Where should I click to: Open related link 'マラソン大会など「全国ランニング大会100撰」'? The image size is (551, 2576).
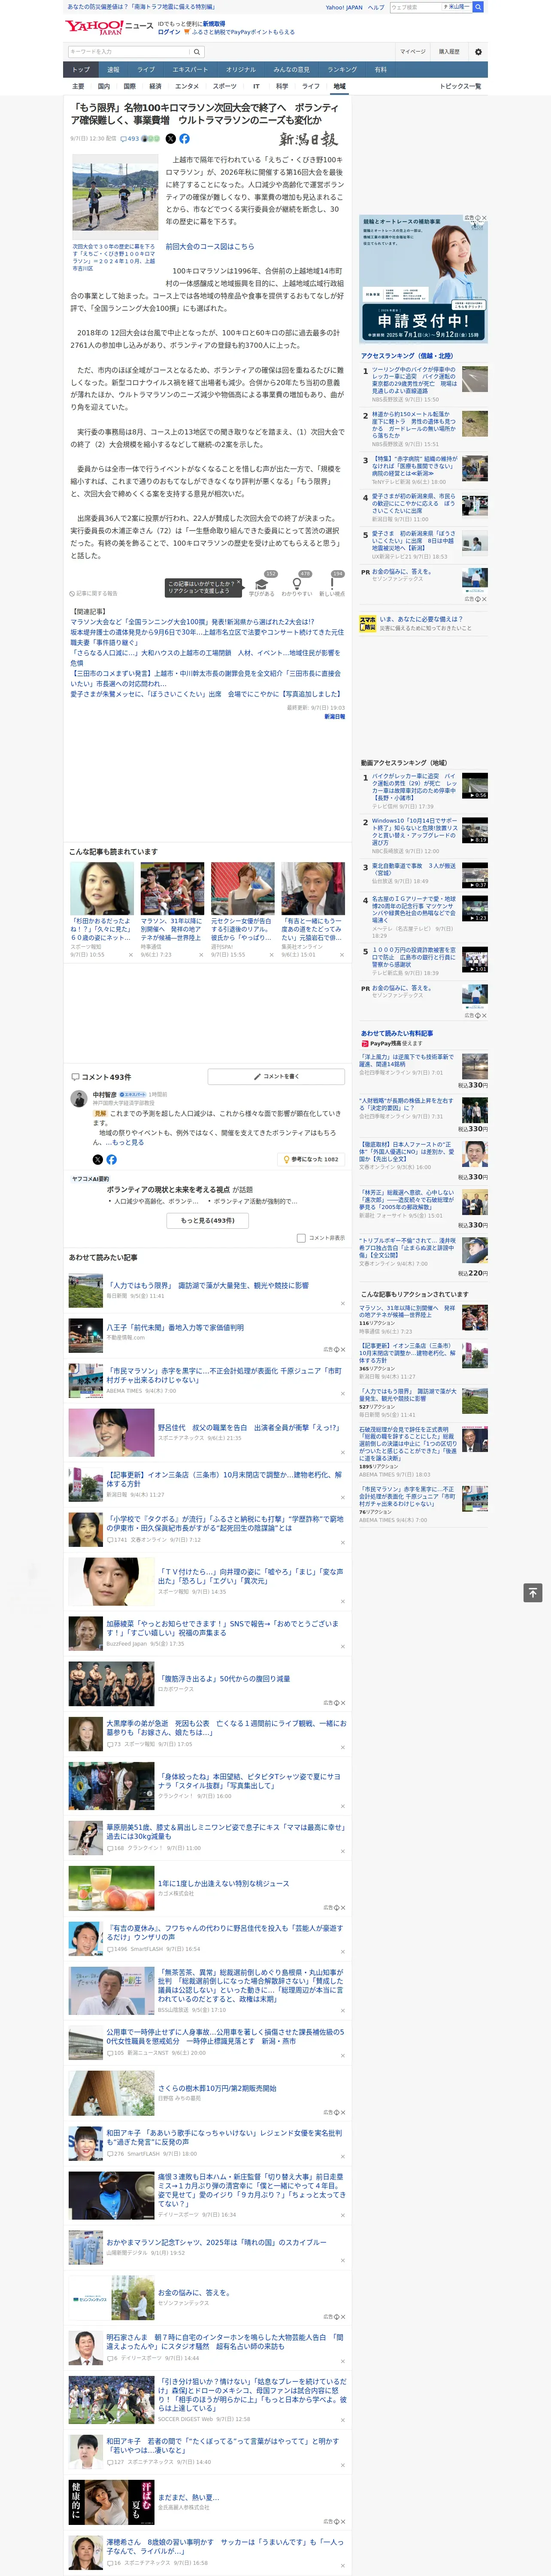coord(191,622)
